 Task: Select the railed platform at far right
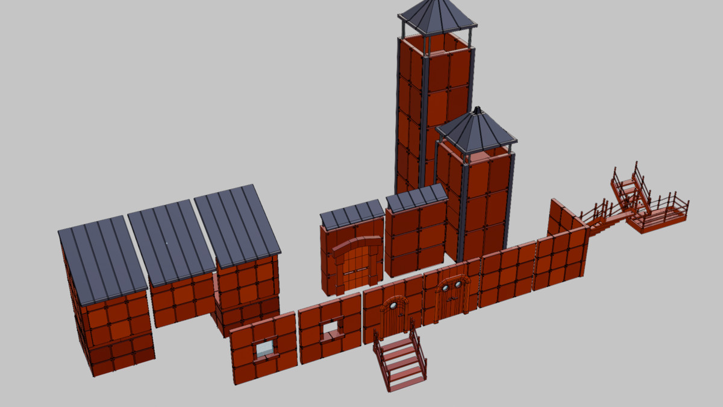pos(657,213)
